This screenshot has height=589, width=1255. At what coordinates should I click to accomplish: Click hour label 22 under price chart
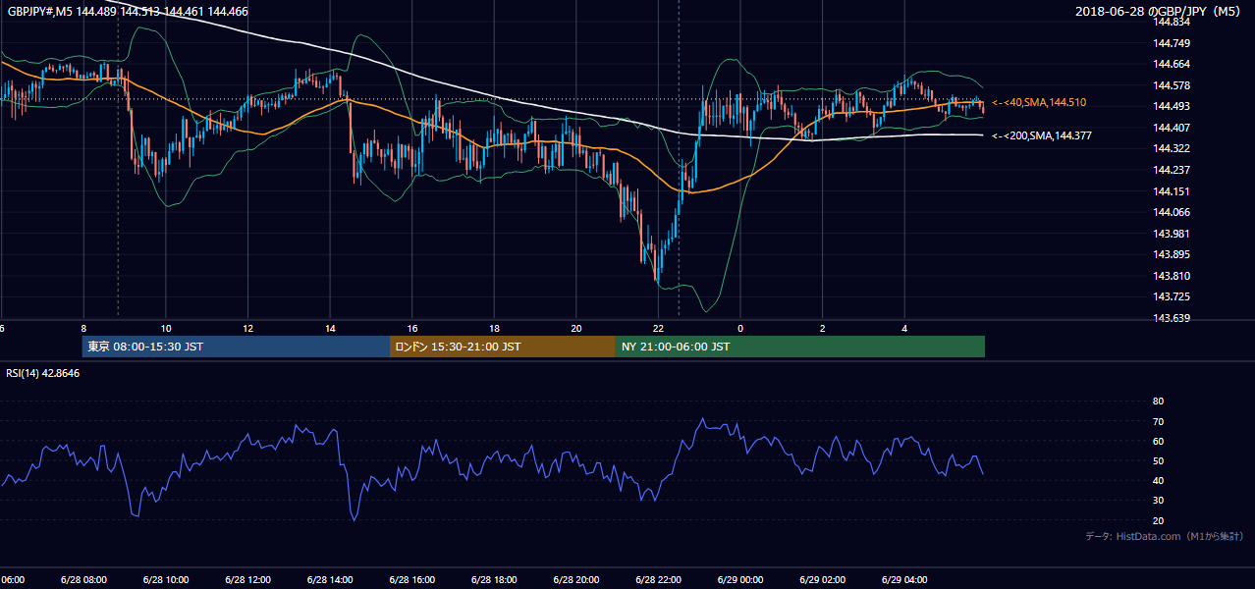658,329
